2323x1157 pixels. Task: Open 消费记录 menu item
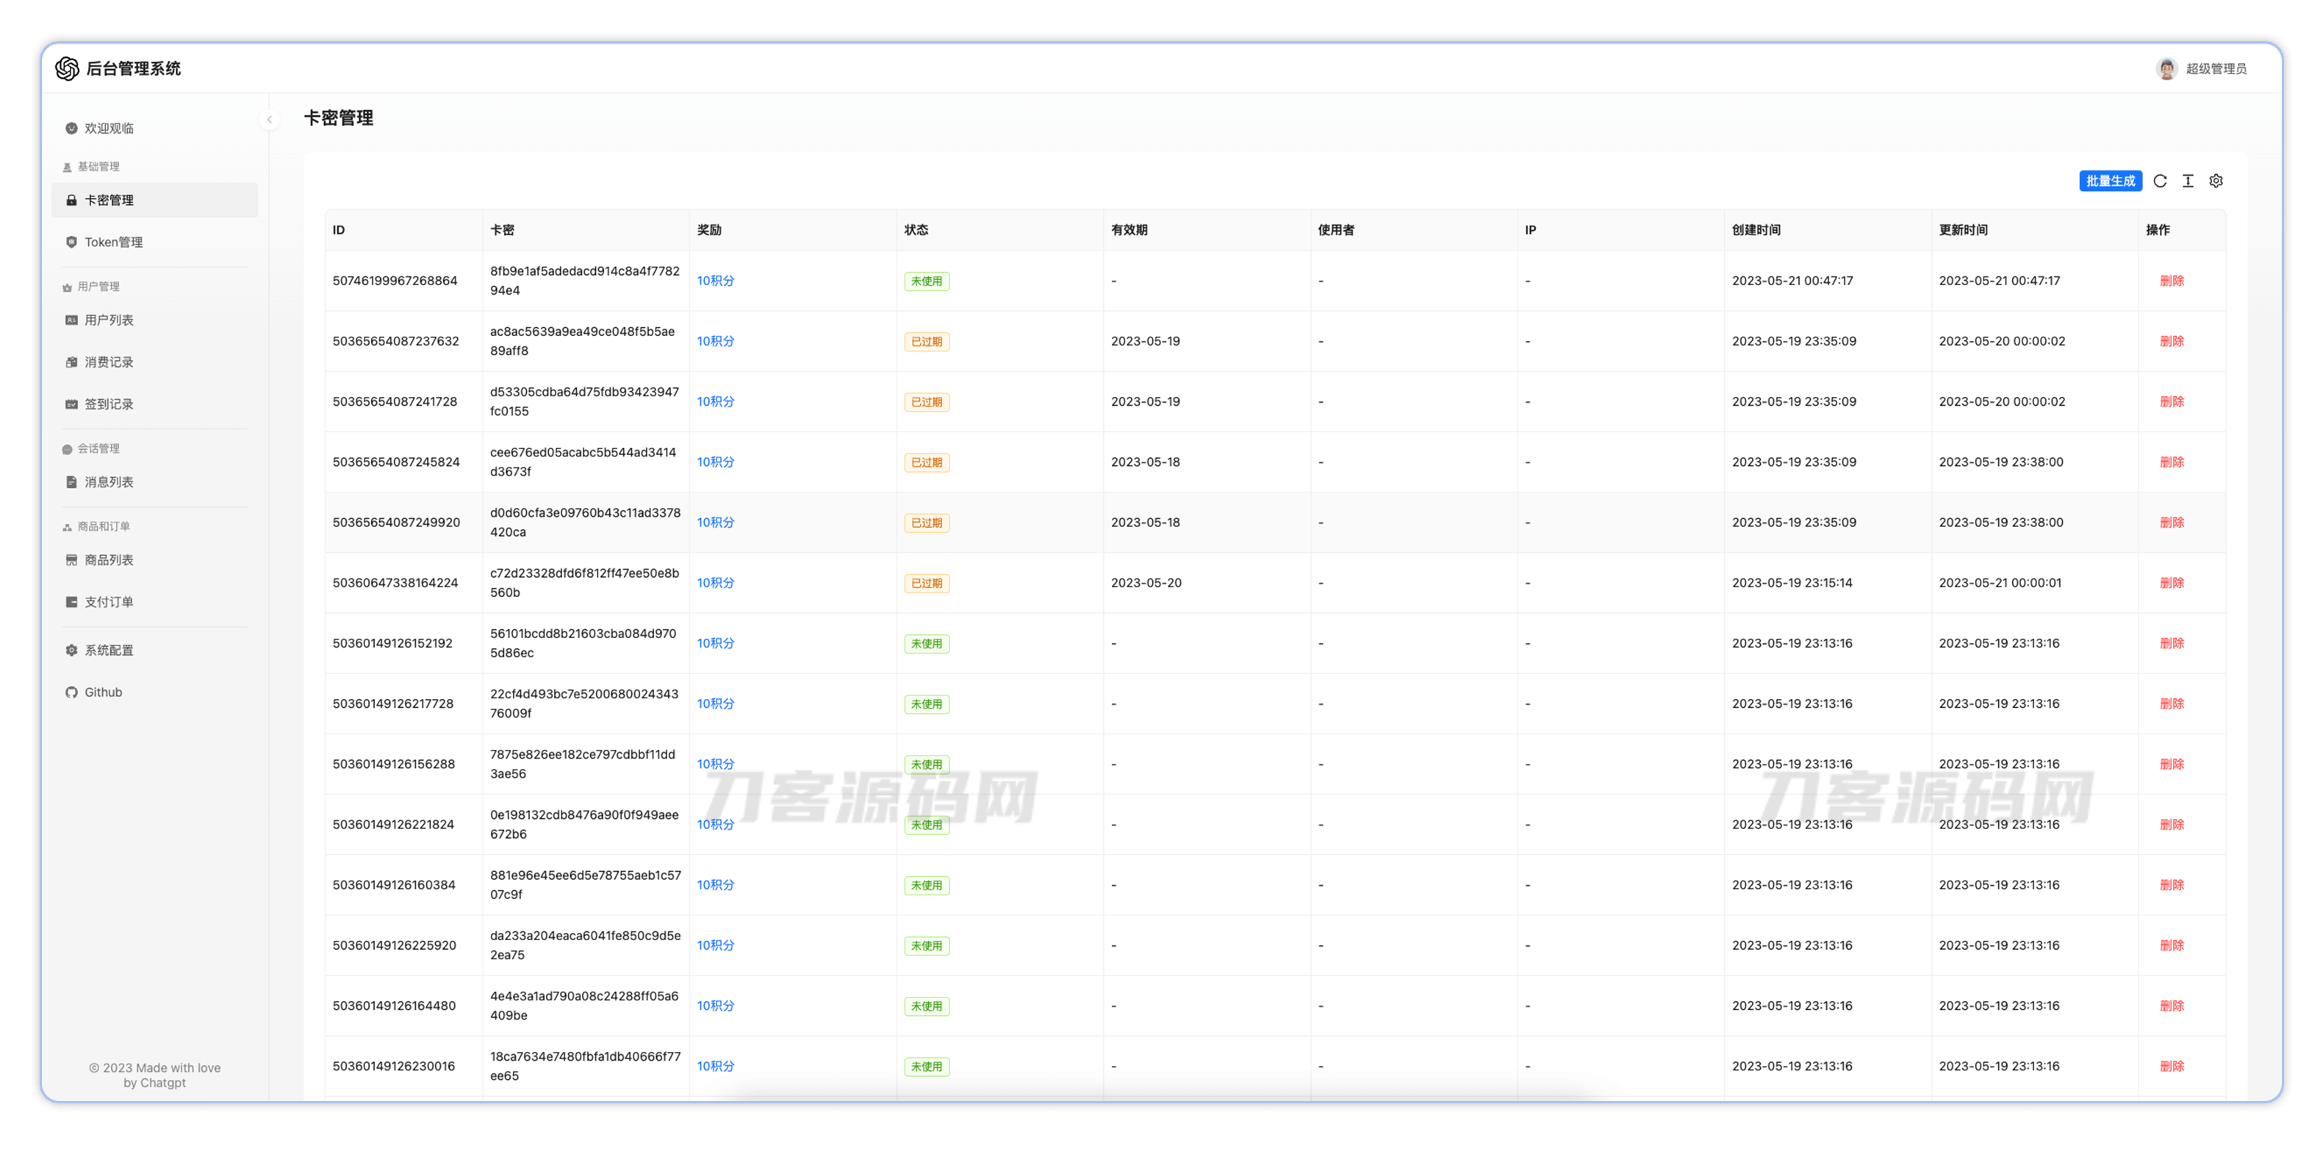coord(108,362)
